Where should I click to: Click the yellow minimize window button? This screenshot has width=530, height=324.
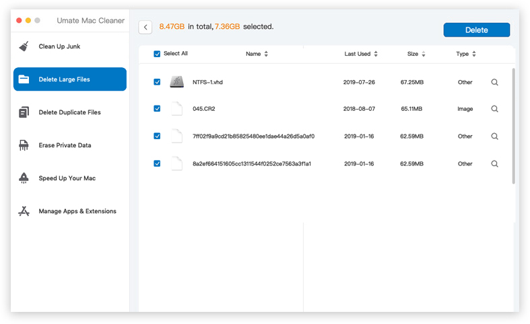point(28,20)
